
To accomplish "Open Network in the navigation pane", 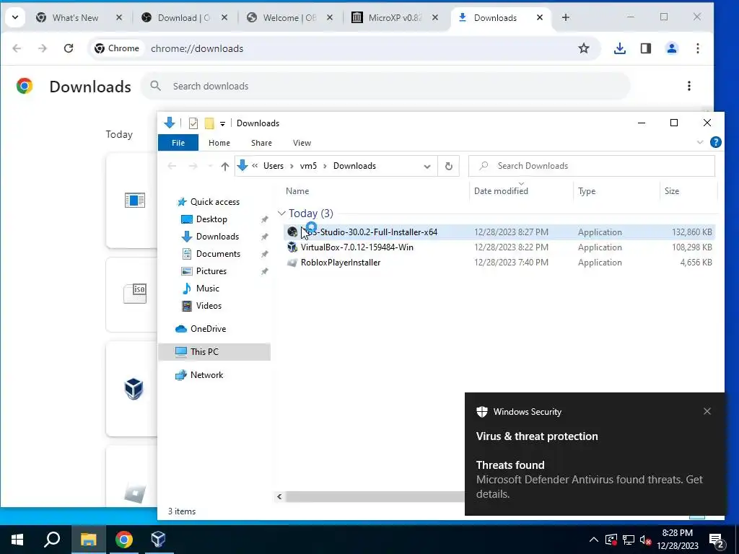I will point(206,375).
